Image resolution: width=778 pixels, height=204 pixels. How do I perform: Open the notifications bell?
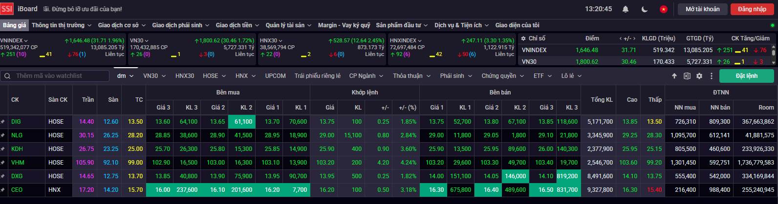[626, 9]
